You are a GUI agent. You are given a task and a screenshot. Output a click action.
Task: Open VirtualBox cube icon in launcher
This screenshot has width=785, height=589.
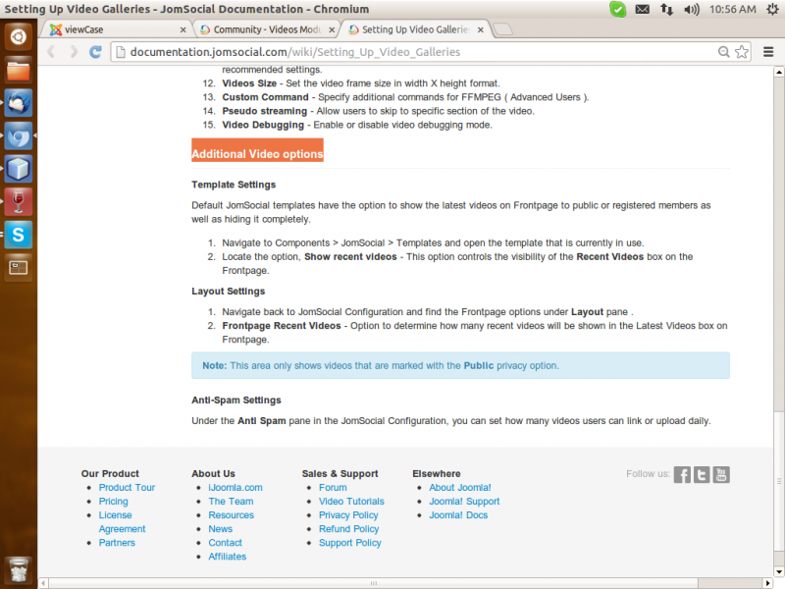(19, 169)
